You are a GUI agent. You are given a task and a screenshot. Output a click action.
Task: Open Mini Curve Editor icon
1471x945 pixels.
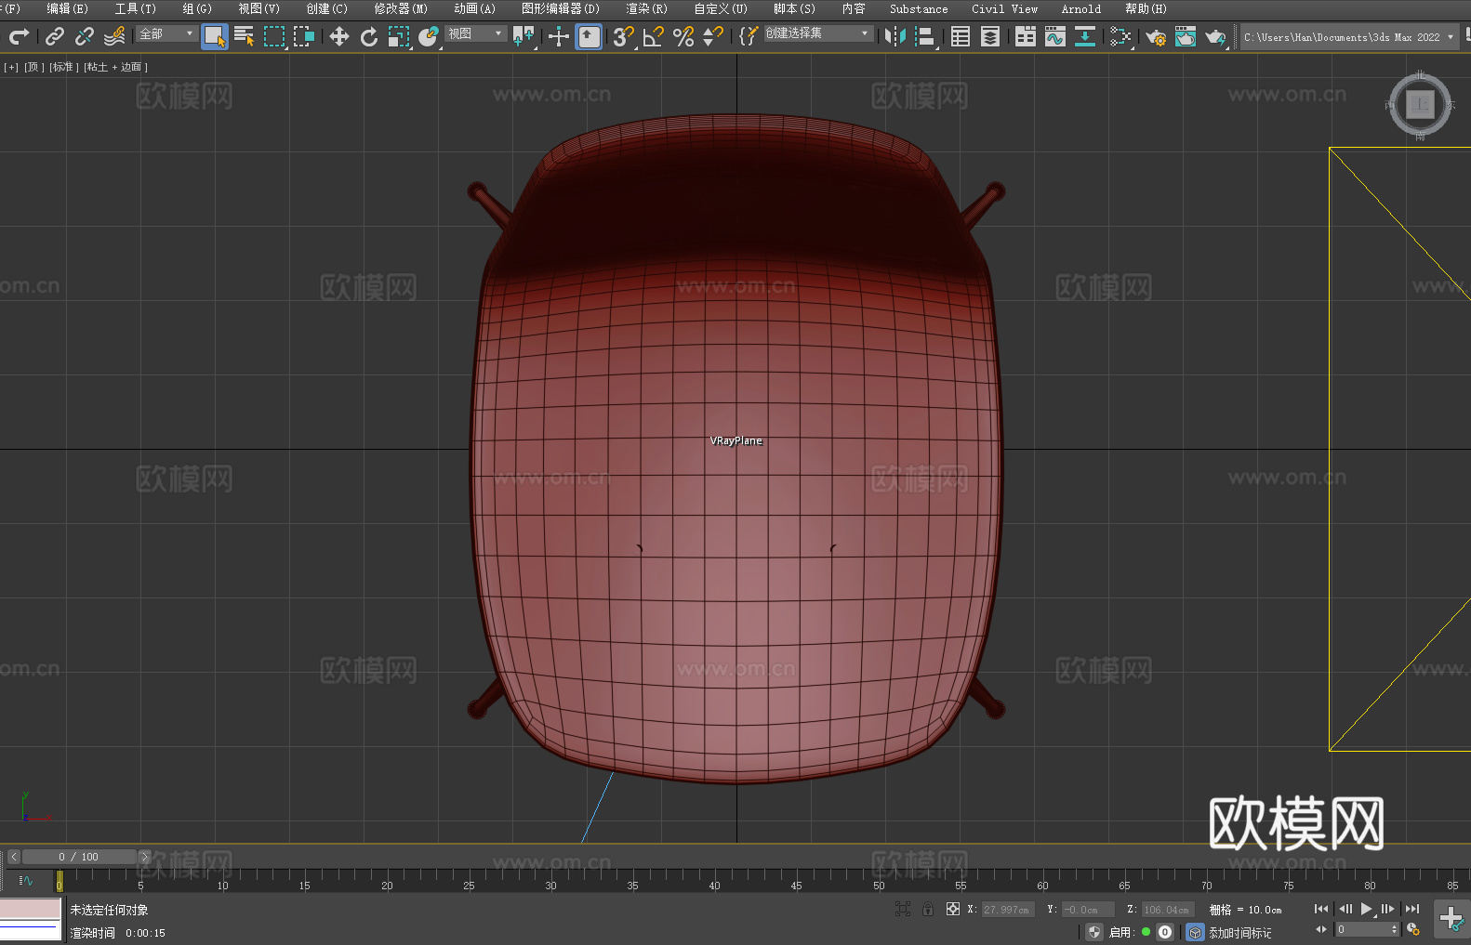(26, 881)
